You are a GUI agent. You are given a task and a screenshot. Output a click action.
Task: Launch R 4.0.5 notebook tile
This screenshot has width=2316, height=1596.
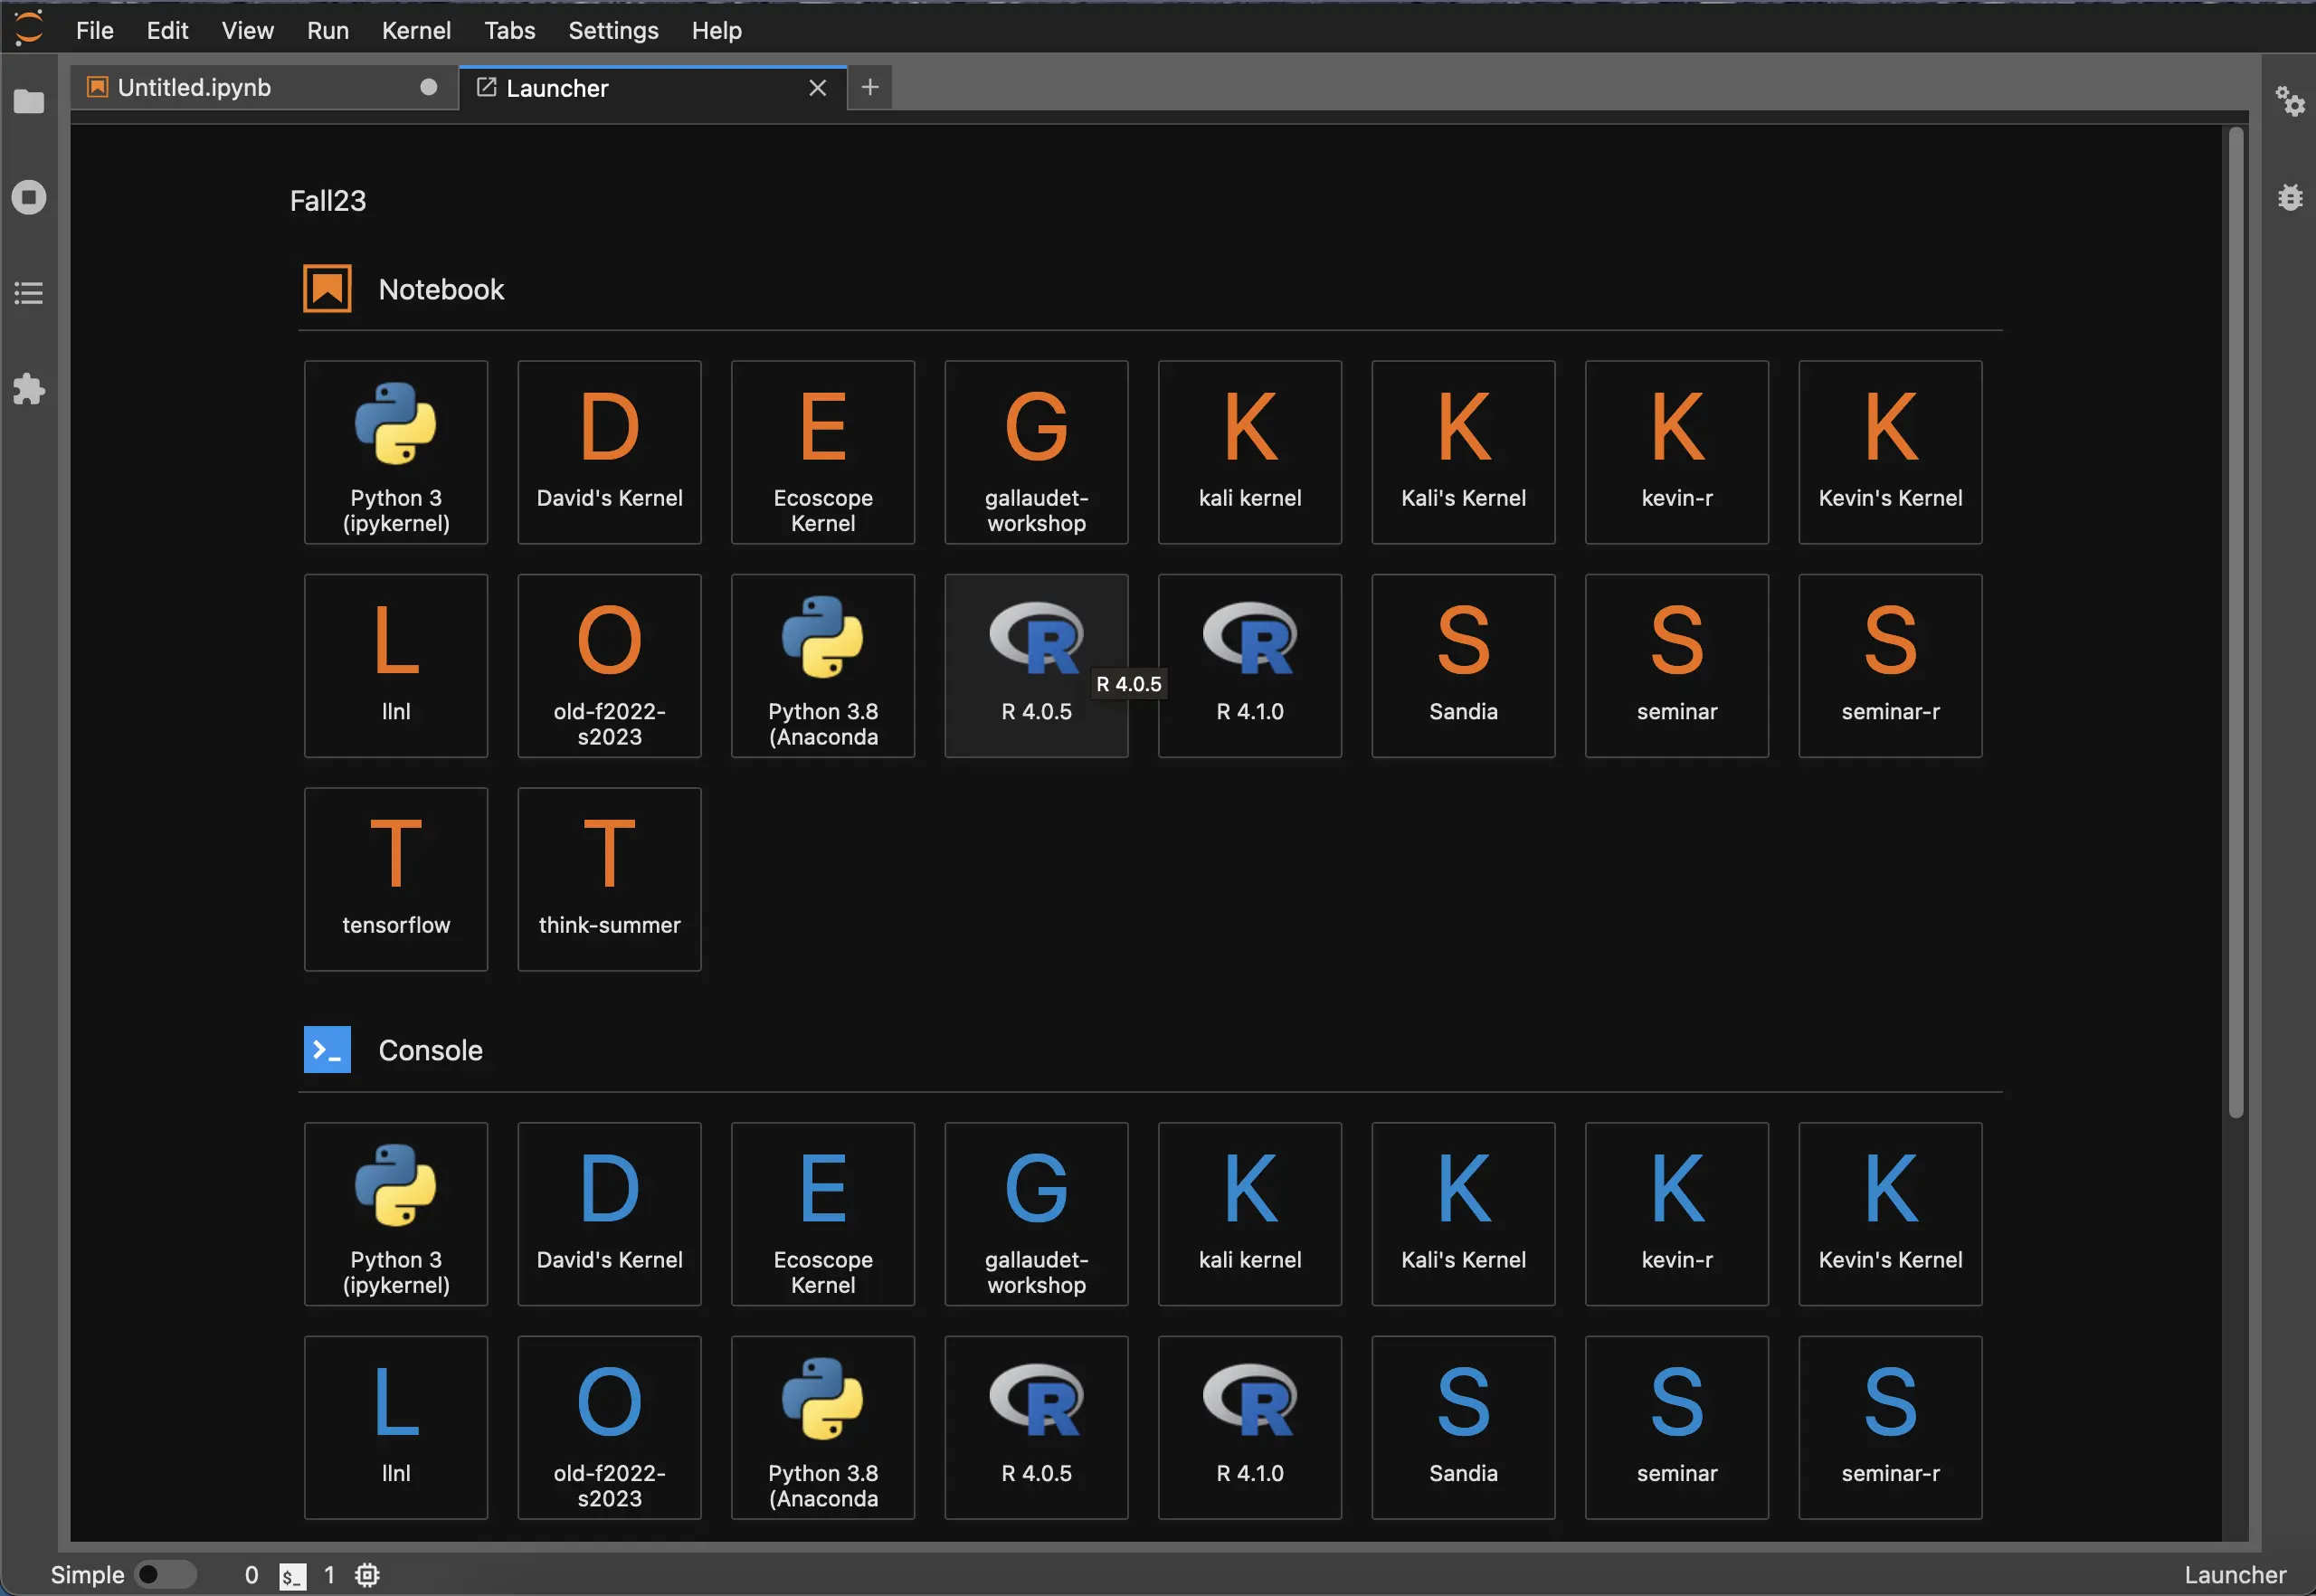(1036, 666)
